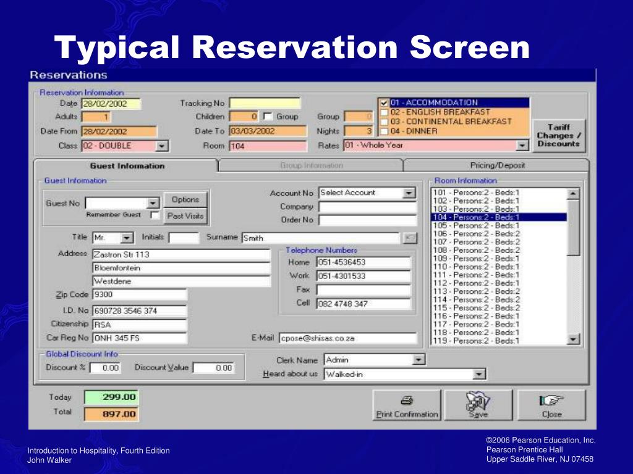Image resolution: width=633 pixels, height=474 pixels.
Task: Expand the Heard about us dropdown
Action: [479, 375]
